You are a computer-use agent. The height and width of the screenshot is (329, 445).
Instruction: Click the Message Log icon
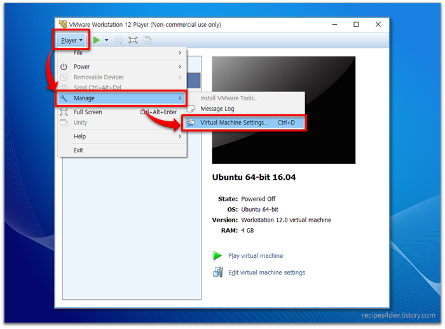click(x=191, y=109)
